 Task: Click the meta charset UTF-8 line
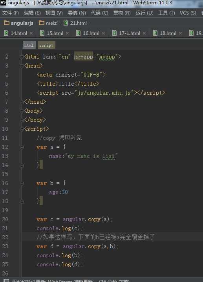pyautogui.click(x=71, y=75)
